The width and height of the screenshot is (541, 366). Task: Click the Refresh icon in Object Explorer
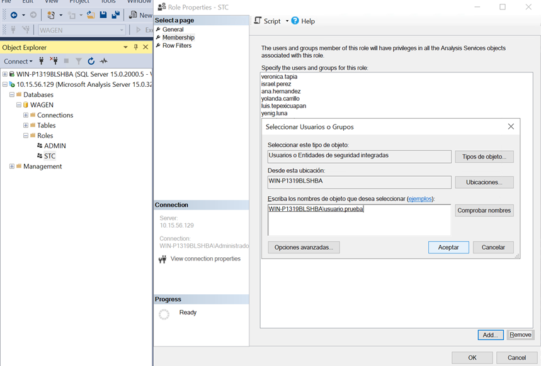tap(91, 61)
